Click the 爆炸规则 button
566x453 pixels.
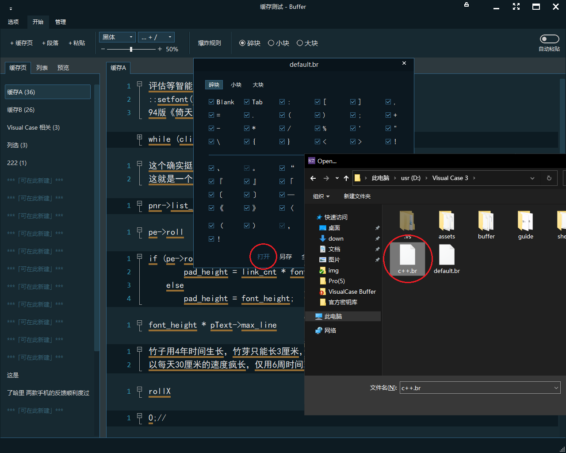(x=210, y=43)
